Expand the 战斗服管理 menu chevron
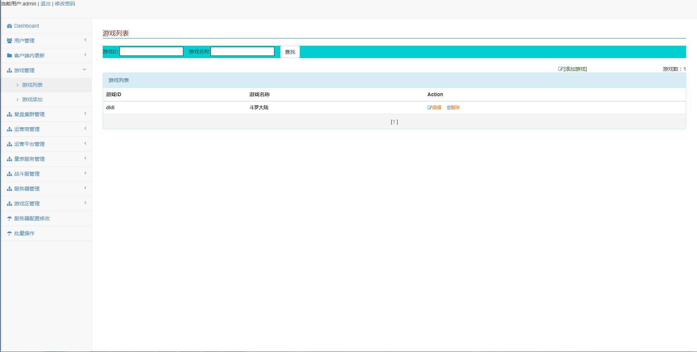The height and width of the screenshot is (352, 697). coord(85,173)
